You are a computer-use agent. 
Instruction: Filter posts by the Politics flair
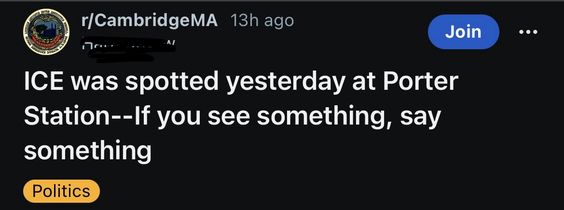(x=61, y=191)
